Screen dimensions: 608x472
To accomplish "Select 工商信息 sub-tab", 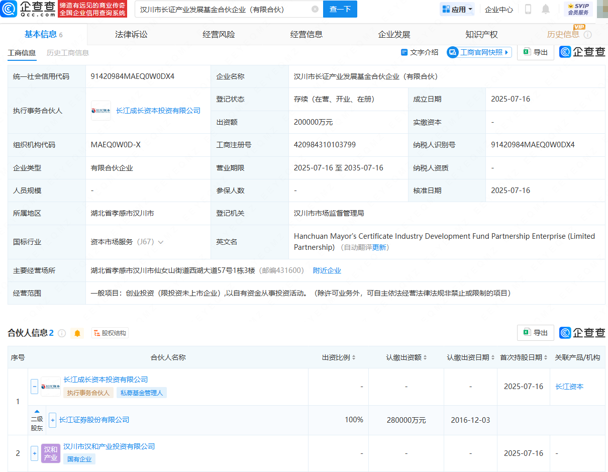I will point(22,53).
